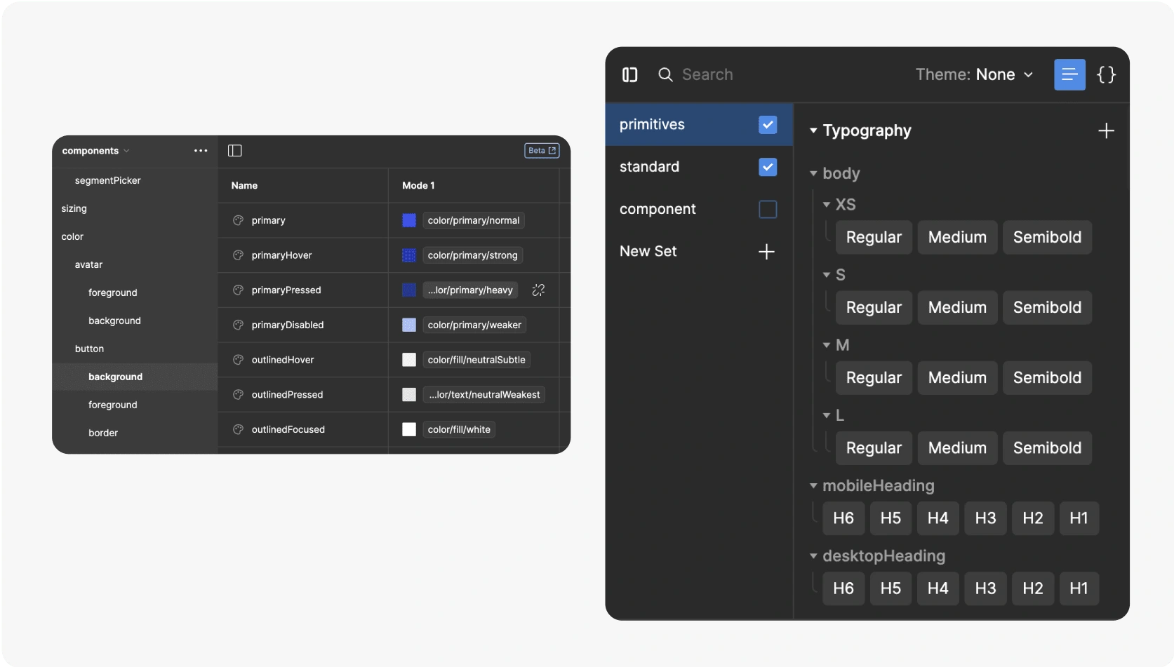Enable the component token set checkbox

768,209
